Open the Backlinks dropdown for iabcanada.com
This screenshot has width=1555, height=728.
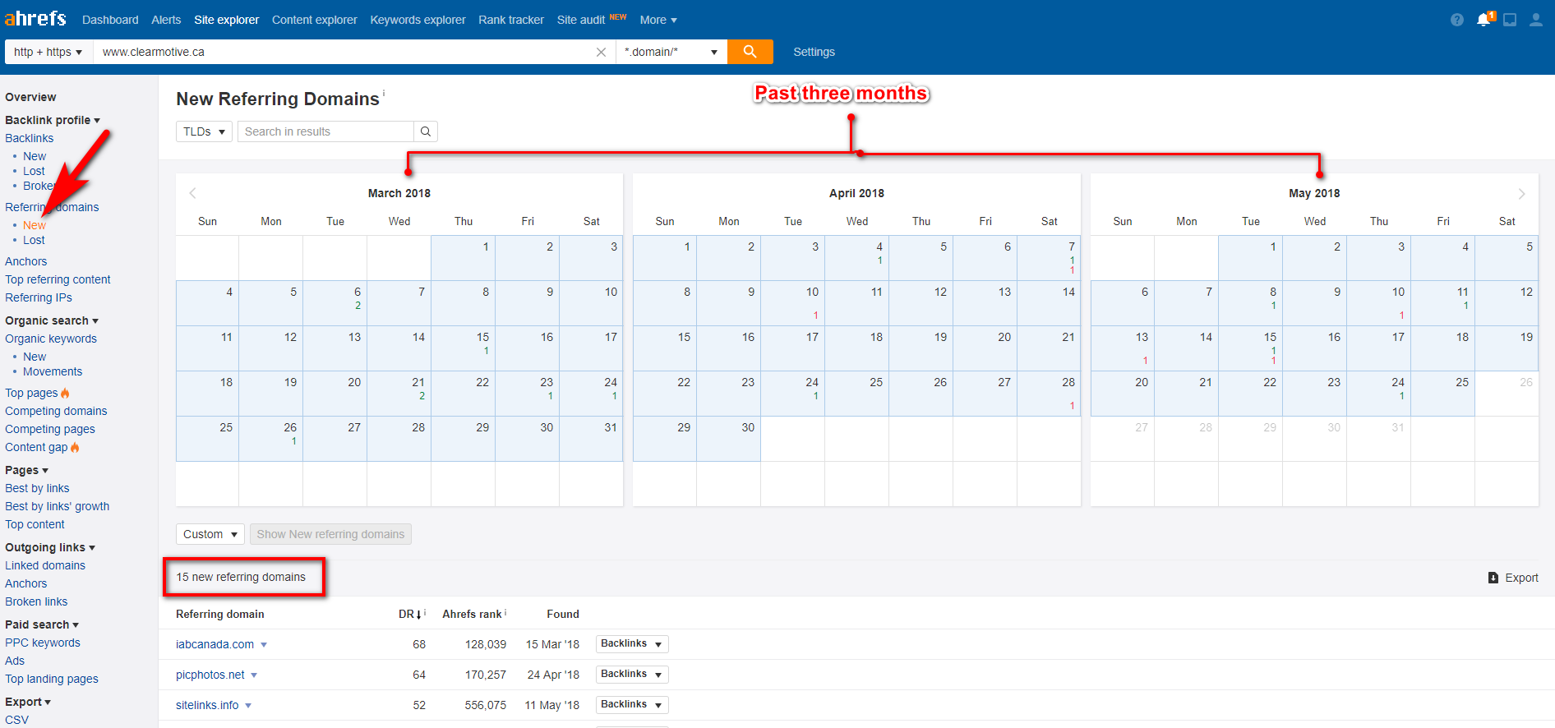click(632, 644)
